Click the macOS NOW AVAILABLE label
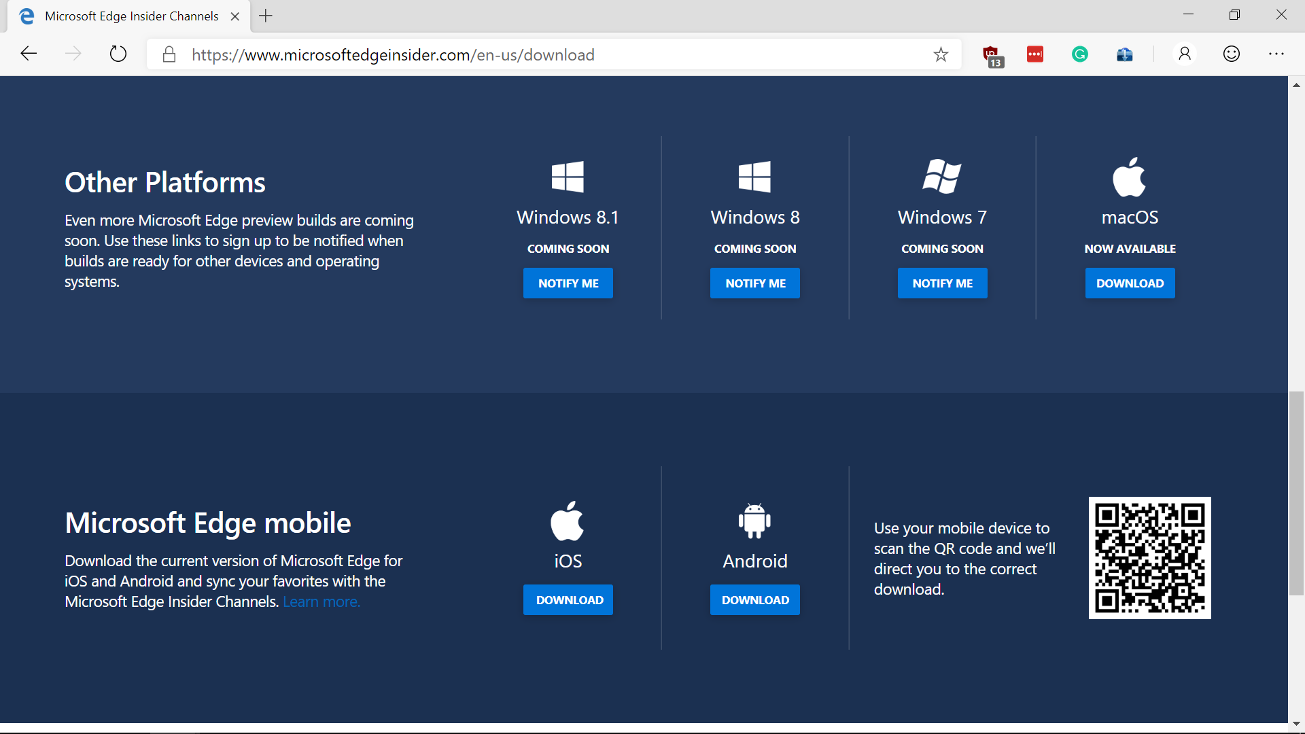The image size is (1305, 734). pos(1130,249)
